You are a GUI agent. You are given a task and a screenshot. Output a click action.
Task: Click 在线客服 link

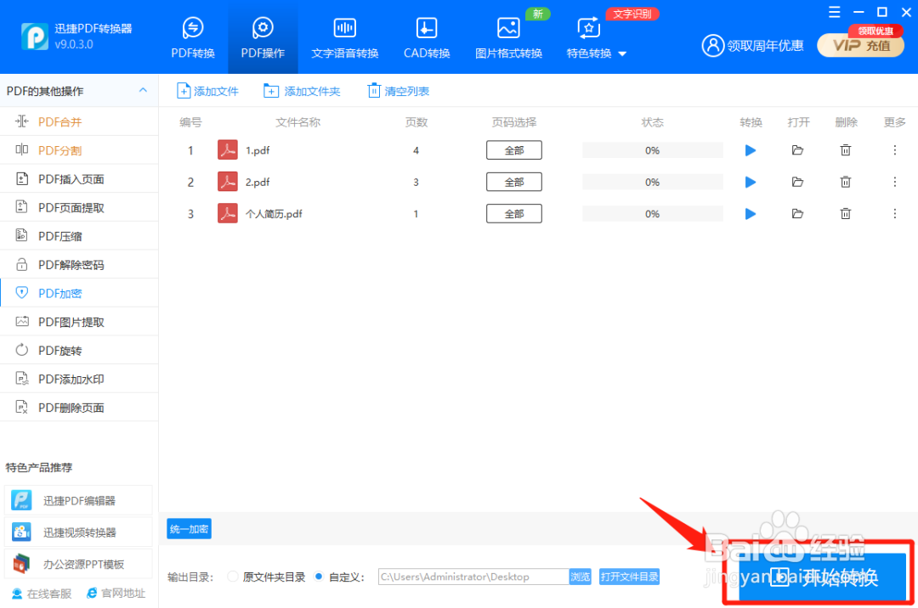click(x=42, y=594)
